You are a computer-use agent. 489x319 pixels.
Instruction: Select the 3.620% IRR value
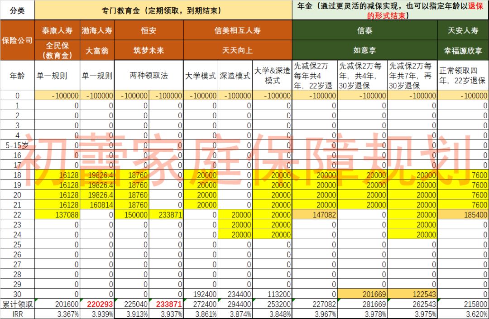pyautogui.click(x=463, y=314)
